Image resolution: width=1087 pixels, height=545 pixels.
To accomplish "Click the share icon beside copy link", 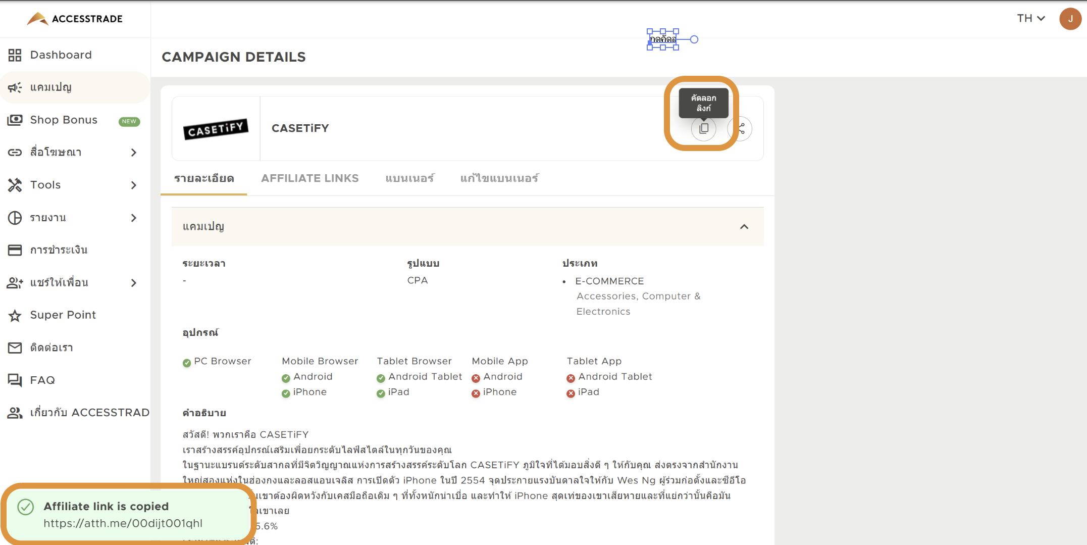I will click(741, 128).
